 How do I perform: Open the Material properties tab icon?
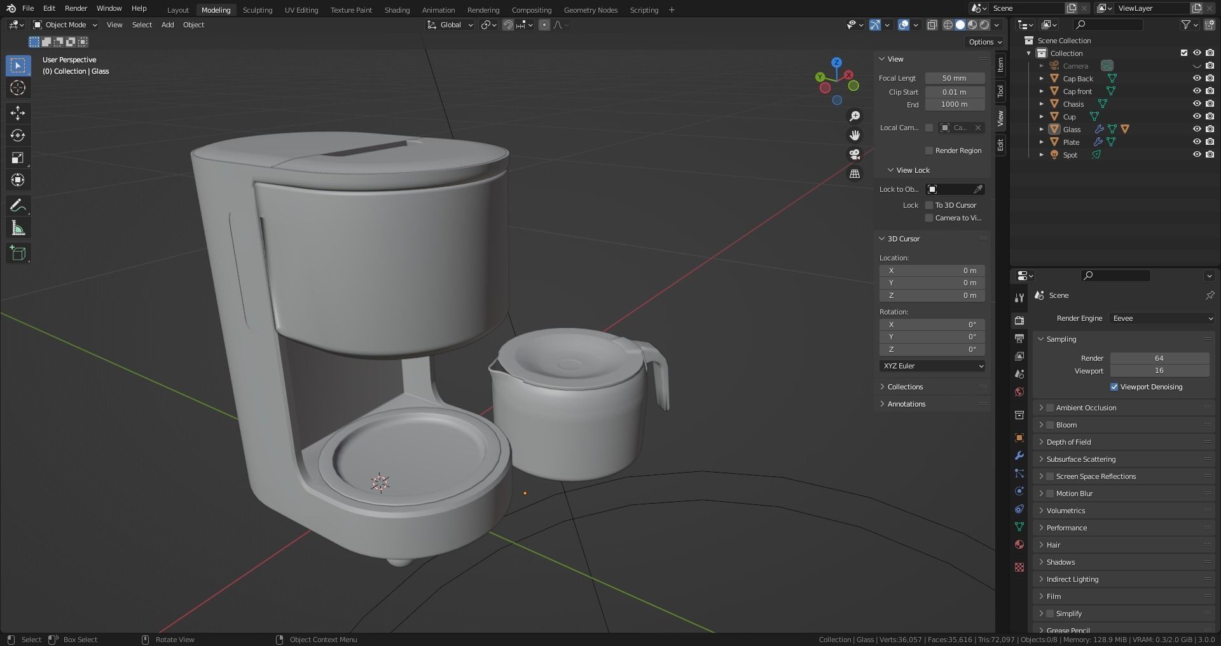click(1019, 544)
